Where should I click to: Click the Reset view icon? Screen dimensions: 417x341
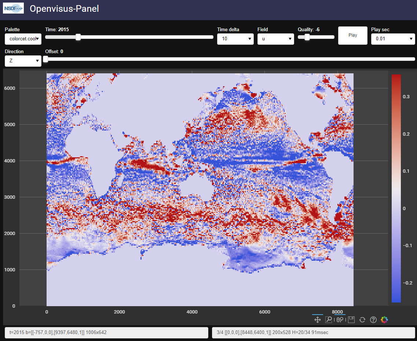tap(362, 320)
